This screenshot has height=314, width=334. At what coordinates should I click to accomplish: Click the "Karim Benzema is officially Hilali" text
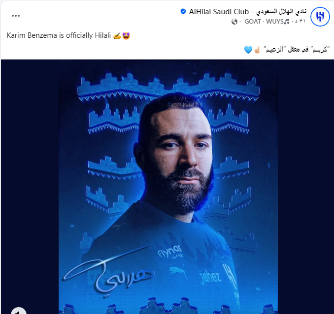59,35
